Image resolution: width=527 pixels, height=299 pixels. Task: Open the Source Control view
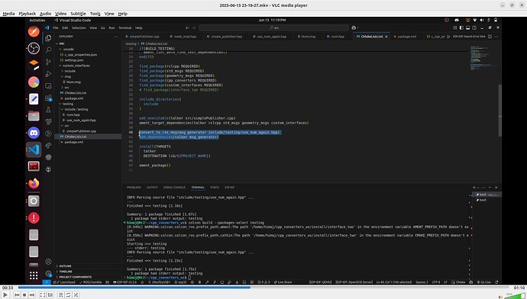(48, 62)
